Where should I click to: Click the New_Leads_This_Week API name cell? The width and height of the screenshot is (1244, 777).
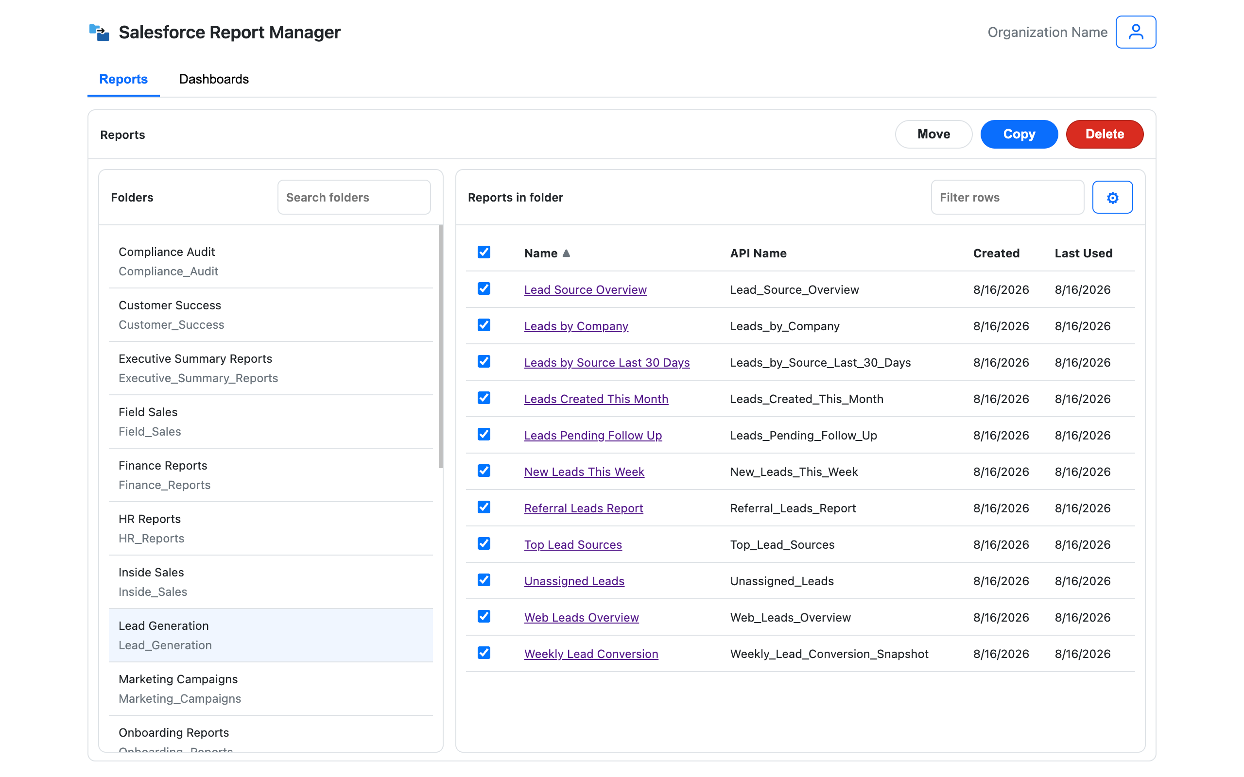coord(794,472)
